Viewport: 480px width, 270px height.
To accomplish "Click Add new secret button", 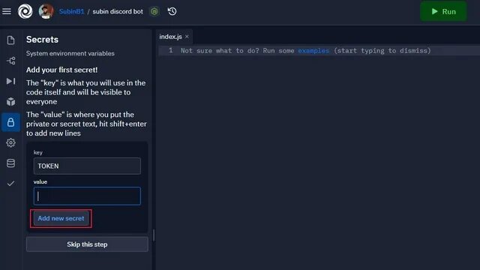I will [x=61, y=218].
